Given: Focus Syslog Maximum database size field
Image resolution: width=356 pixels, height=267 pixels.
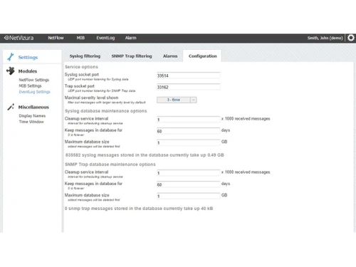Looking at the screenshot, I should coord(189,142).
